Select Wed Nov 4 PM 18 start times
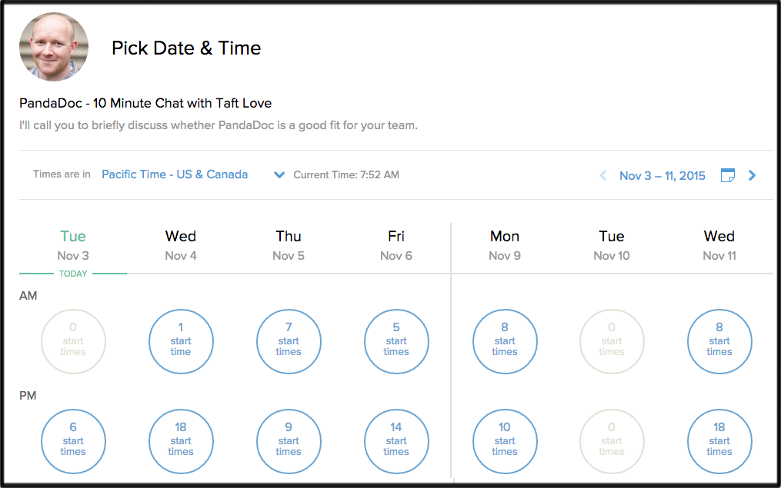The width and height of the screenshot is (781, 488). [x=181, y=441]
